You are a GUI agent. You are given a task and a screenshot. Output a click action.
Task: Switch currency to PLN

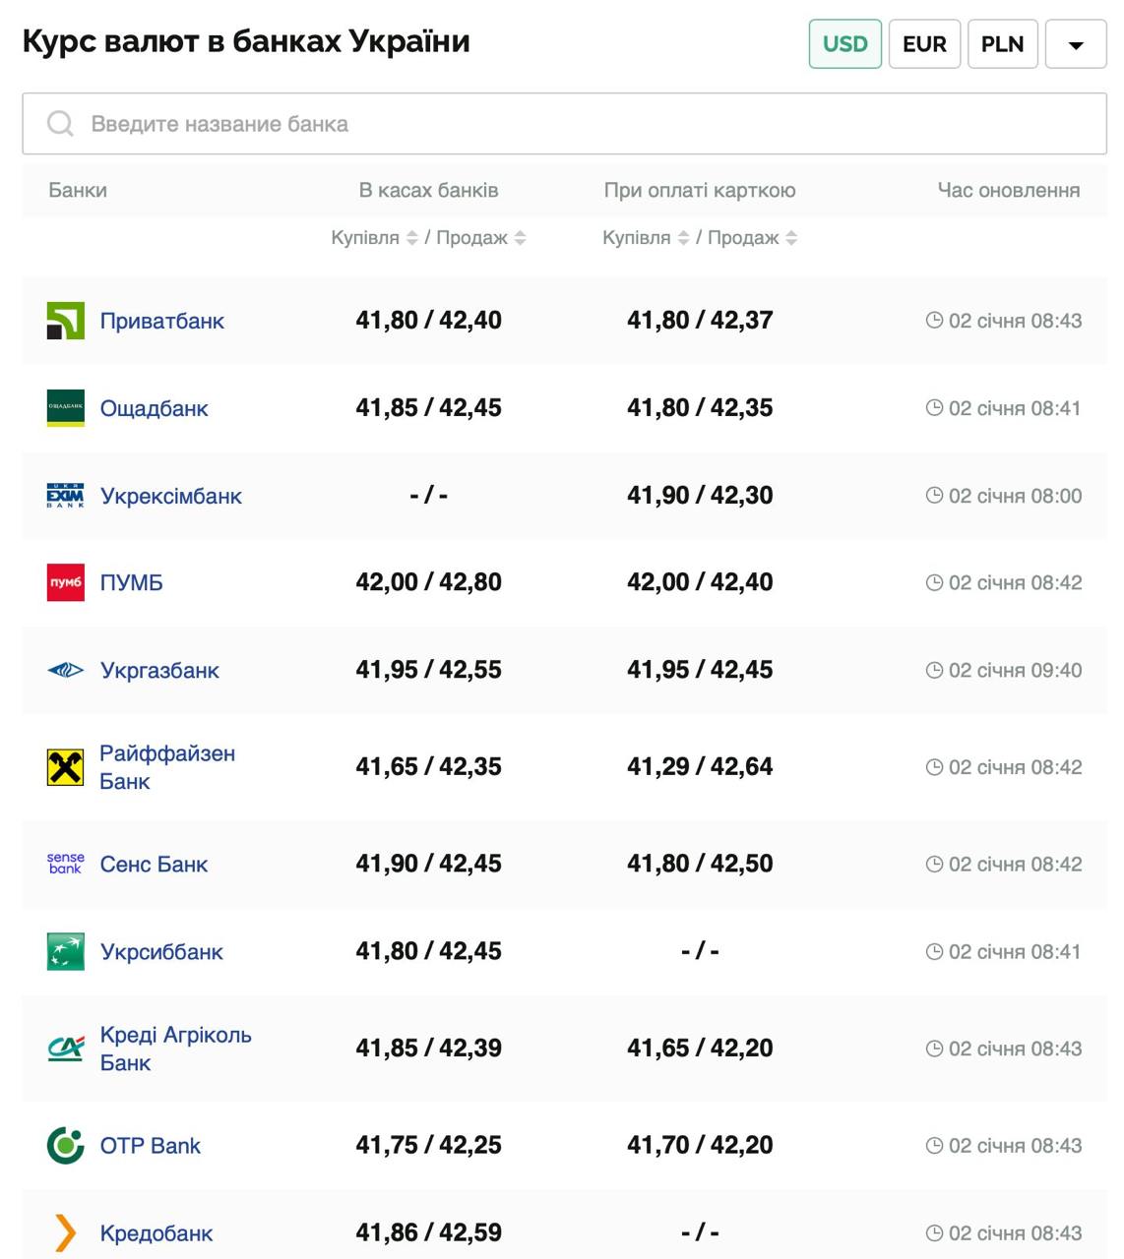[x=1002, y=44]
